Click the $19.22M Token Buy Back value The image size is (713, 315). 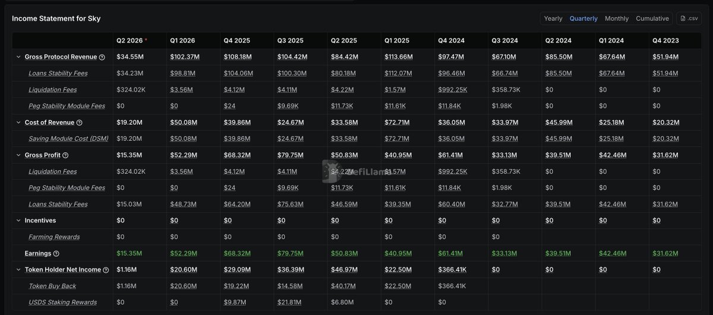coord(236,286)
